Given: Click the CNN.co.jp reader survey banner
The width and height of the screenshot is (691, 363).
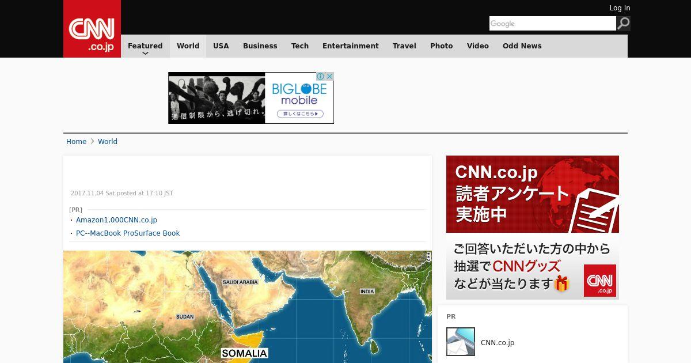Looking at the screenshot, I should click(533, 227).
